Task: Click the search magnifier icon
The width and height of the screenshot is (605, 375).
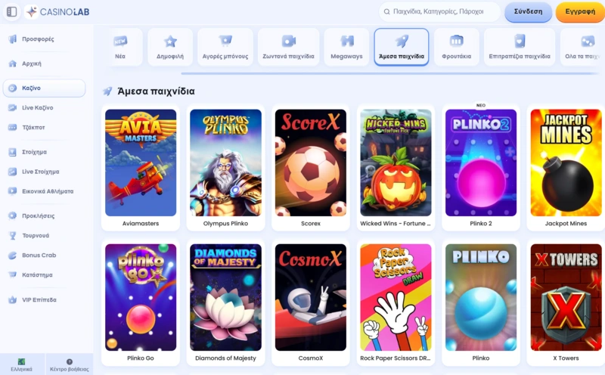Action: pos(386,11)
